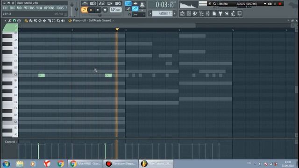Open the Playlist view icon
The height and width of the screenshot is (168, 299).
point(182,14)
